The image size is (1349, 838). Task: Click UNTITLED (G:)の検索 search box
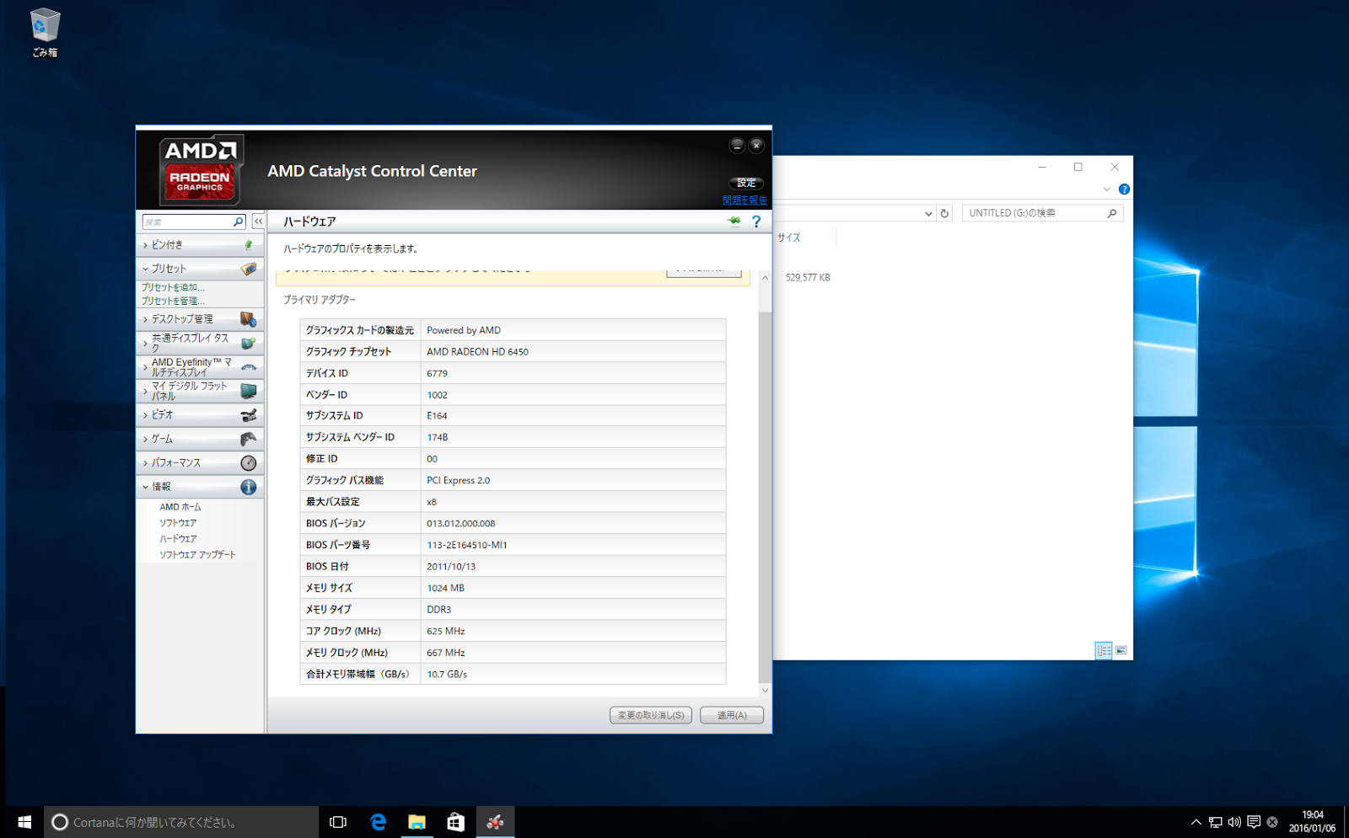(1042, 213)
